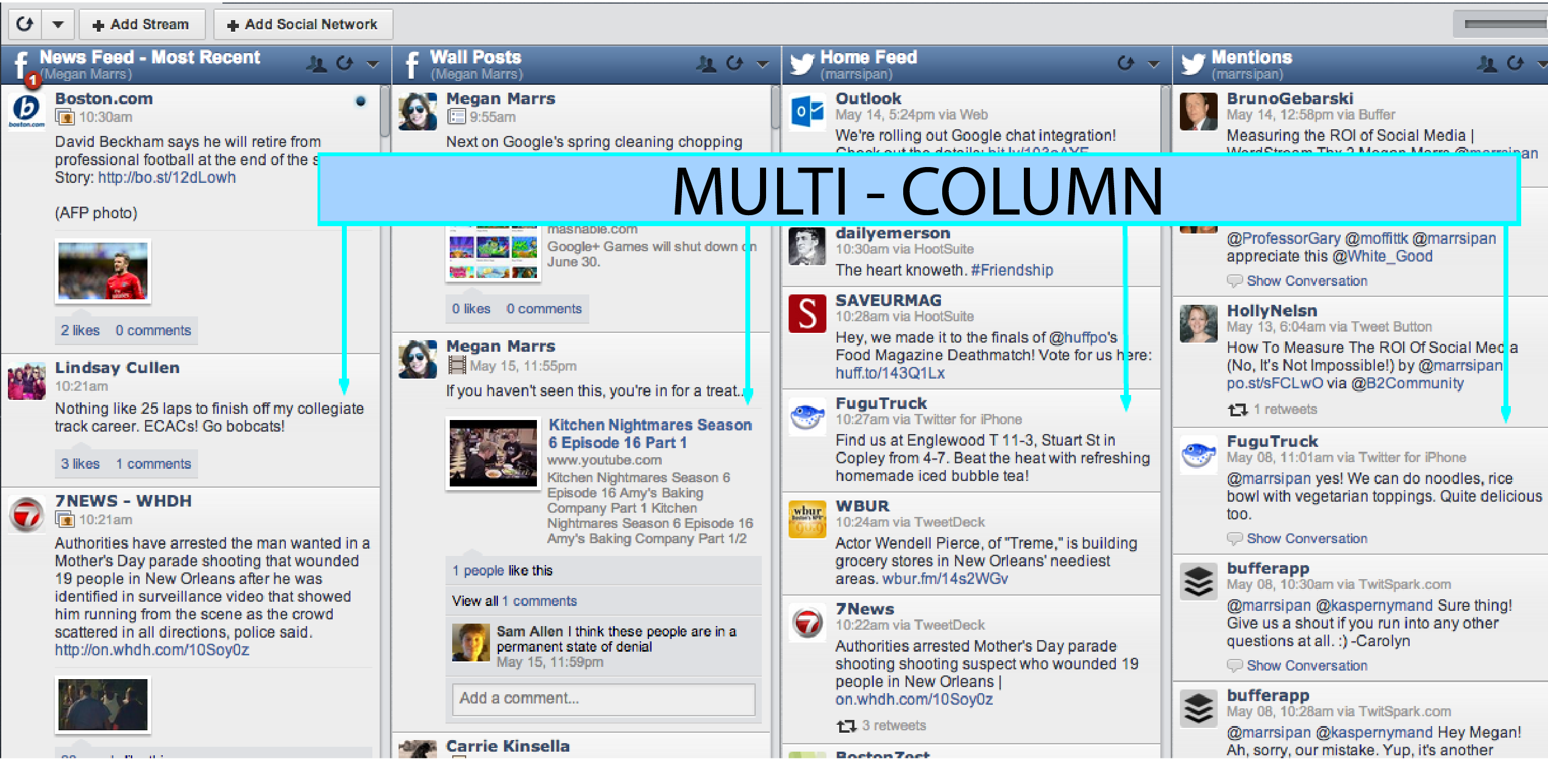The width and height of the screenshot is (1548, 762).
Task: Click '0 comments' under the Google+ Games post
Action: coord(544,309)
